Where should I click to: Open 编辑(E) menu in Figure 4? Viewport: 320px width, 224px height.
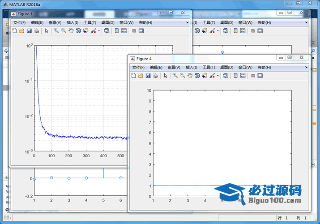pos(156,67)
